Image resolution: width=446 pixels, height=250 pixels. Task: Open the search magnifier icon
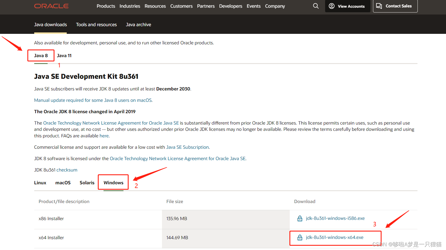(316, 6)
